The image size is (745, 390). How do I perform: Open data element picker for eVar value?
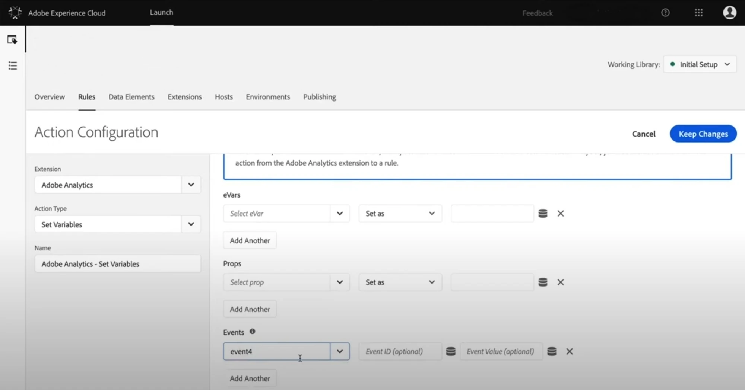(x=543, y=214)
